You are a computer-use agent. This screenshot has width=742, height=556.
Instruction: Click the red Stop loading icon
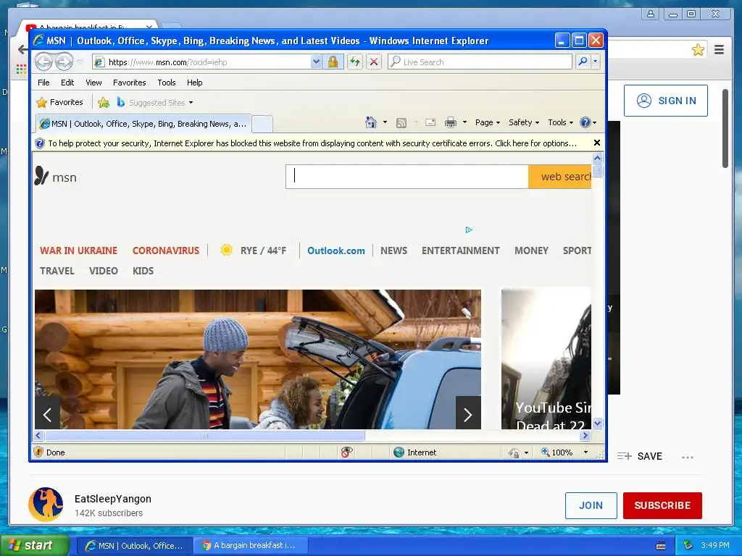click(x=374, y=62)
